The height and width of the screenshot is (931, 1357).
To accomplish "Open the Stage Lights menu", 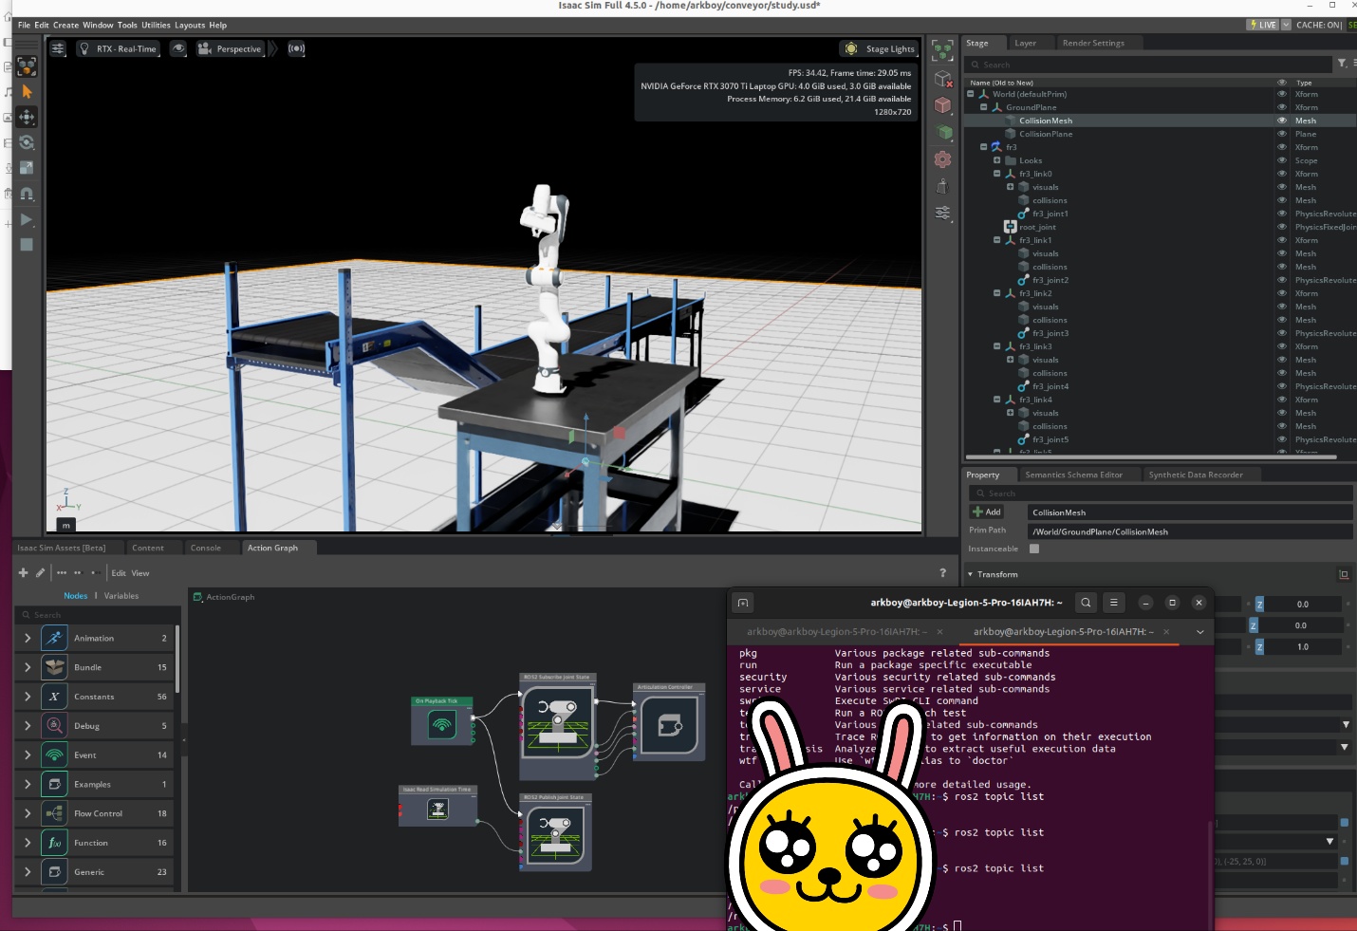I will 880,48.
